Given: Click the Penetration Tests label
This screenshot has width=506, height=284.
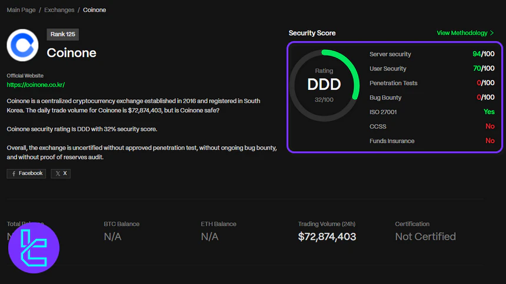Looking at the screenshot, I should click(394, 83).
